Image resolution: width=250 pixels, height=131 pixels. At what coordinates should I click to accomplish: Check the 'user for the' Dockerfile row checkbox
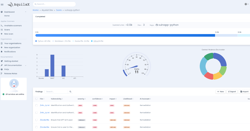coord(36,127)
